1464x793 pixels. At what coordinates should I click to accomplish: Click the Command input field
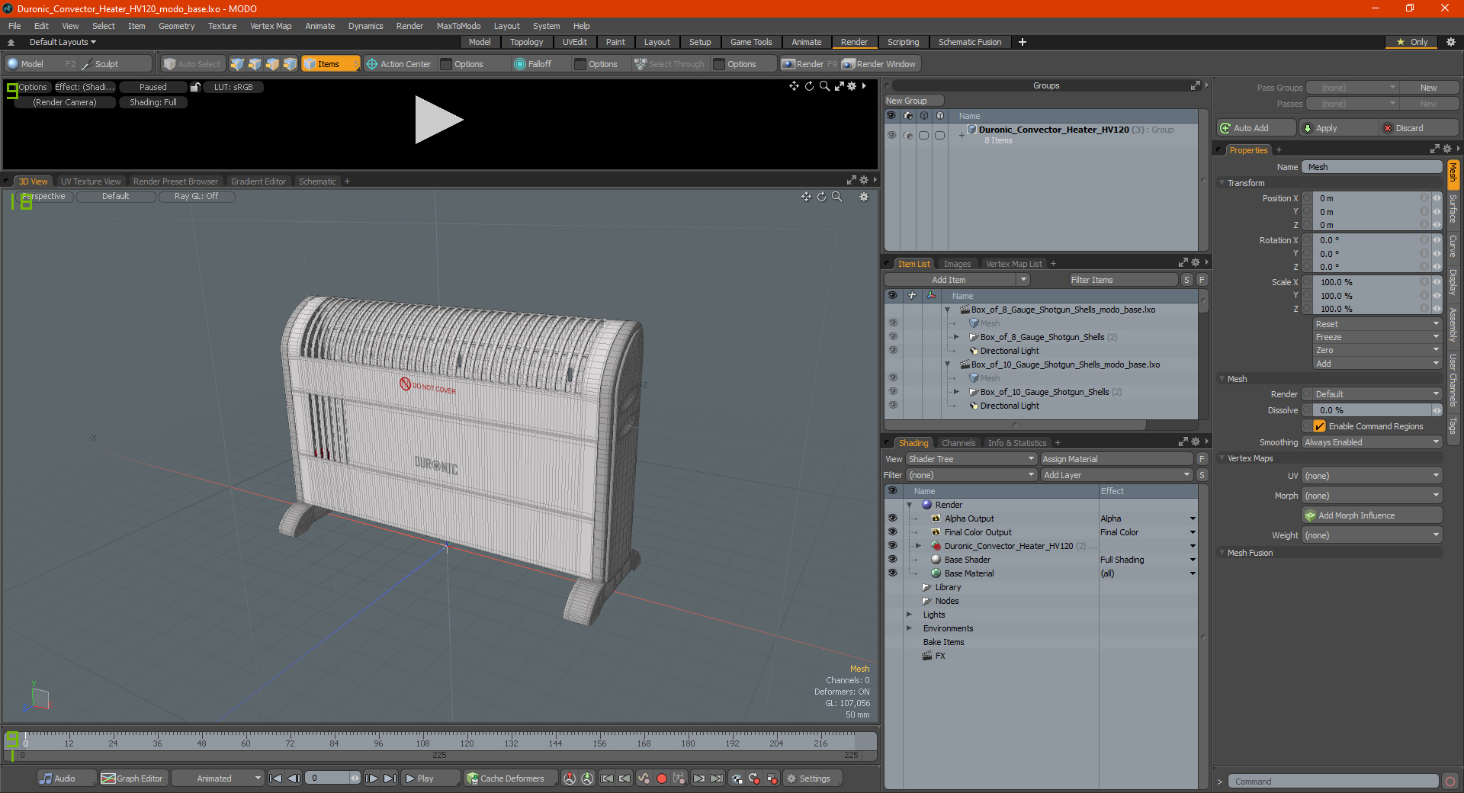coord(1333,782)
